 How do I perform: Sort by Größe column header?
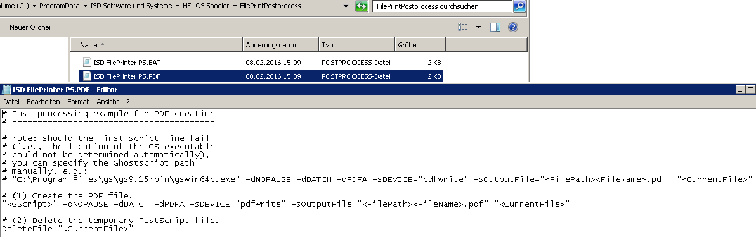(420, 45)
